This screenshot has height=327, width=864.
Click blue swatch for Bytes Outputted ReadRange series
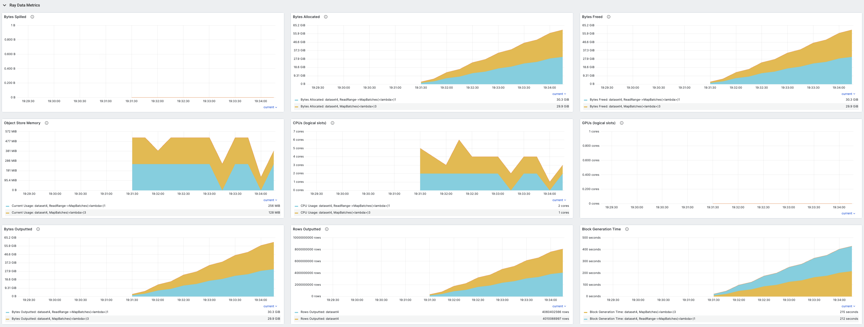pyautogui.click(x=7, y=312)
